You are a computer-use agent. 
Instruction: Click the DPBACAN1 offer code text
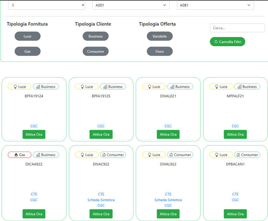235,164
